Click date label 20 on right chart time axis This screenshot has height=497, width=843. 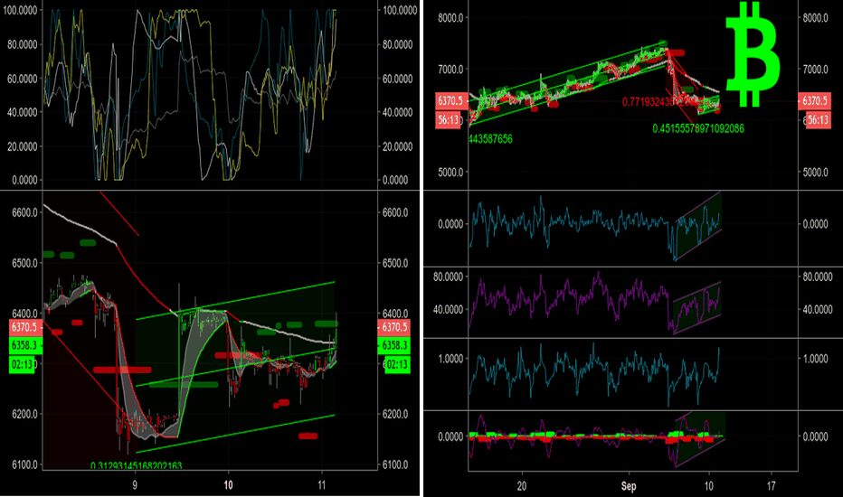point(522,486)
